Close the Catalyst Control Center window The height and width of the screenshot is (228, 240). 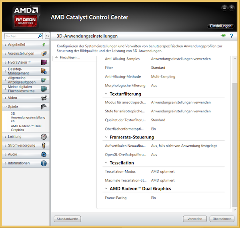[x=232, y=8]
